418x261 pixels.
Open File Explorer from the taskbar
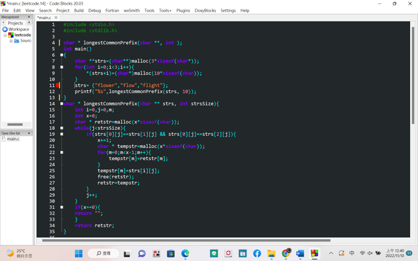click(x=271, y=253)
